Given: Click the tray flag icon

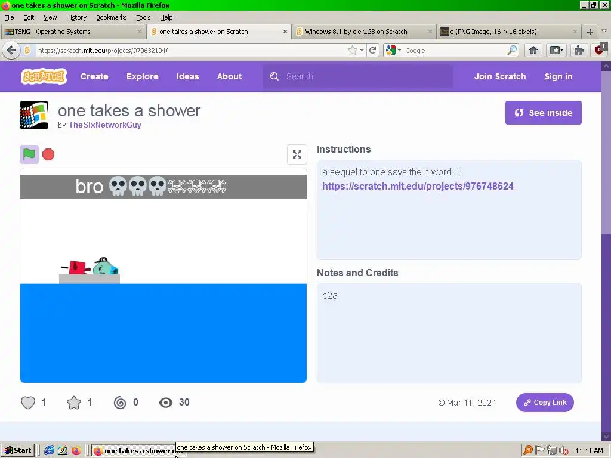Looking at the screenshot, I should (539, 451).
